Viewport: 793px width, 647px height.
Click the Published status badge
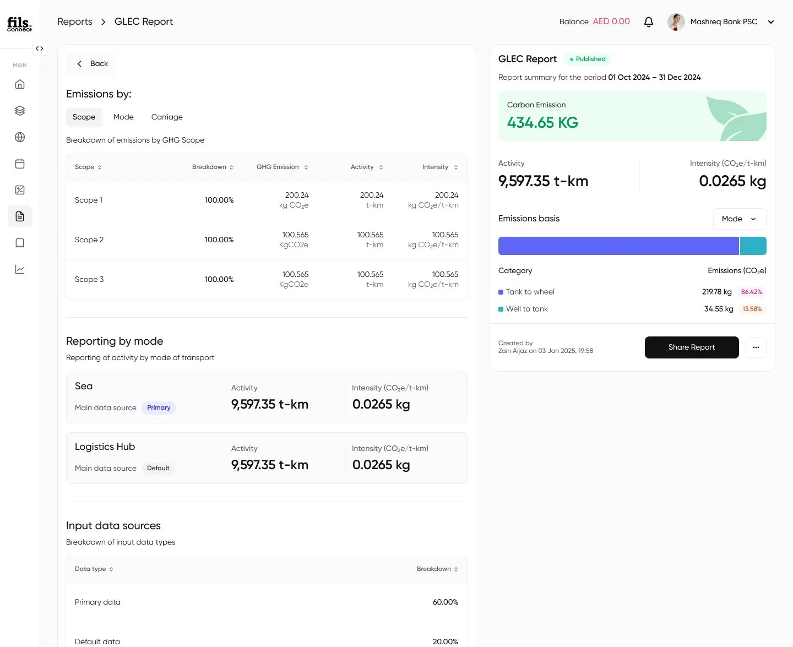click(x=587, y=59)
